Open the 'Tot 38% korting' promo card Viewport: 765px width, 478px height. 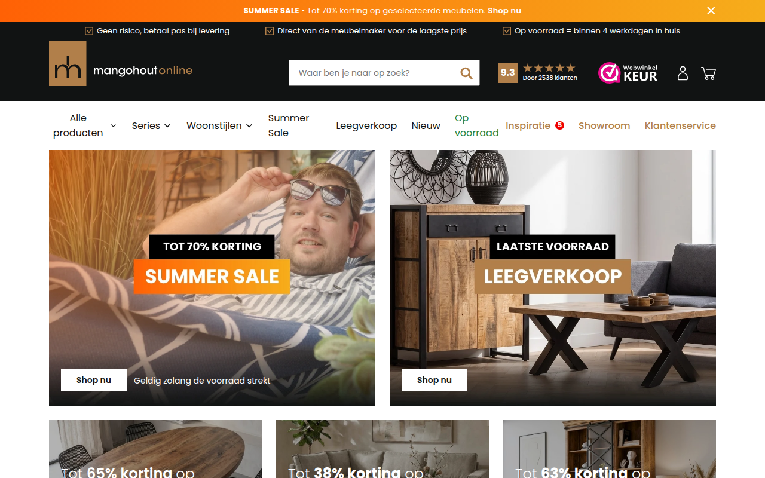[x=382, y=449]
